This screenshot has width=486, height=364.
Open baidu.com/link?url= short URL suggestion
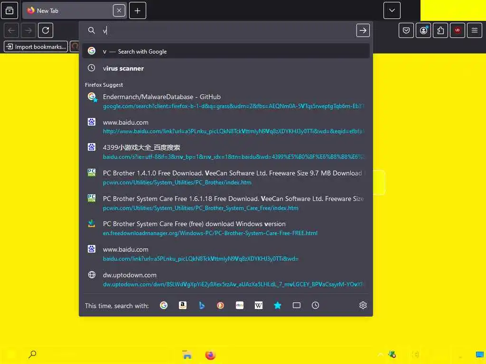(226, 254)
